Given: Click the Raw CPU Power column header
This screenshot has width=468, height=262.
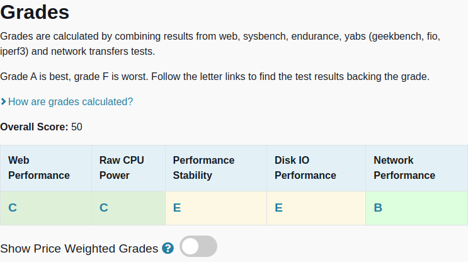Looking at the screenshot, I should tap(122, 168).
